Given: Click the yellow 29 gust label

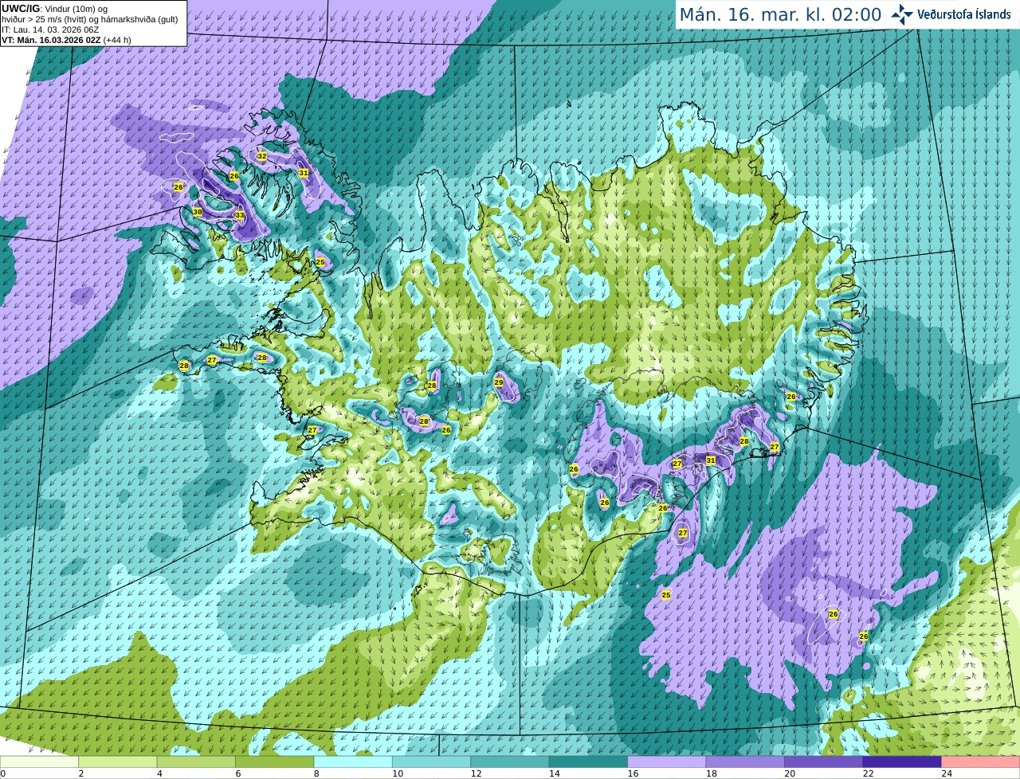Looking at the screenshot, I should coord(499,382).
